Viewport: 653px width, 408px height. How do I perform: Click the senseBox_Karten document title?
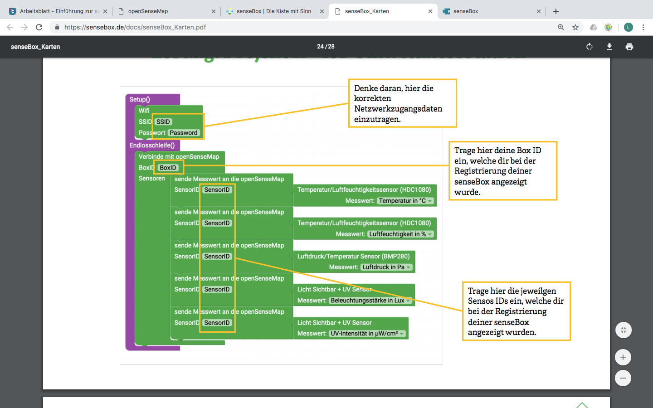pyautogui.click(x=35, y=47)
